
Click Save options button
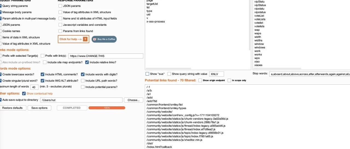[39, 108]
